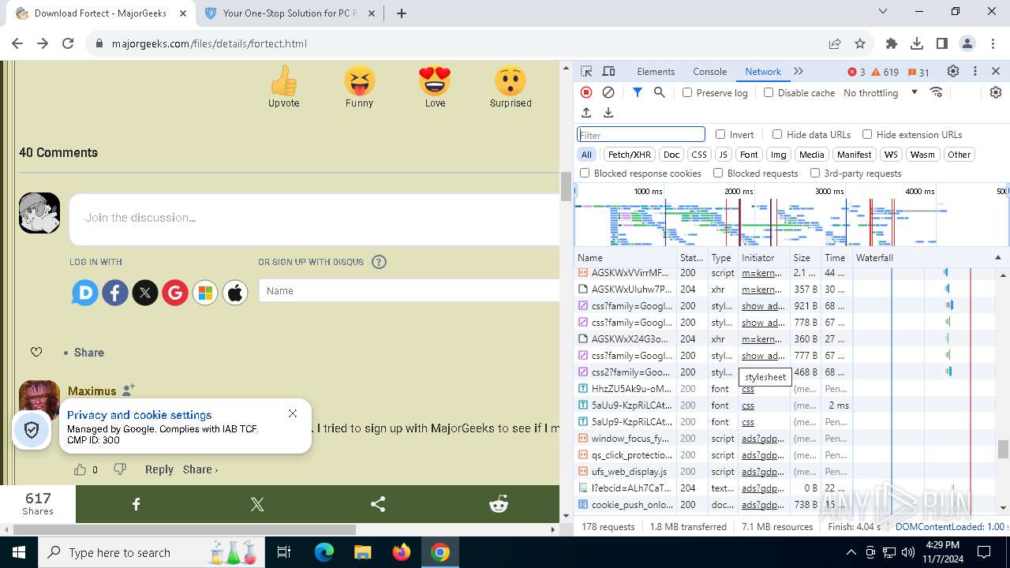Image resolution: width=1010 pixels, height=568 pixels.
Task: Click the Name sign-up field
Action: [x=410, y=291]
